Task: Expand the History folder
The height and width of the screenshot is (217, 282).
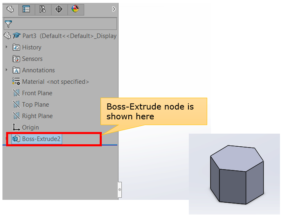Action: click(x=7, y=47)
